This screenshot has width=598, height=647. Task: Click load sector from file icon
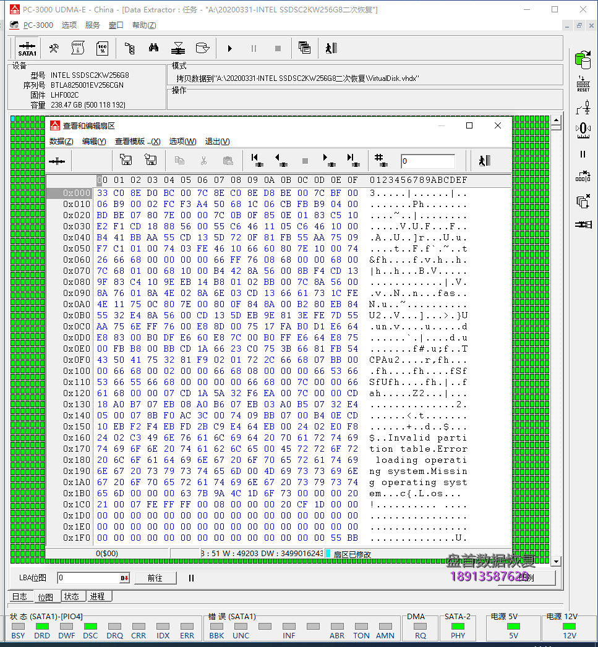[150, 160]
